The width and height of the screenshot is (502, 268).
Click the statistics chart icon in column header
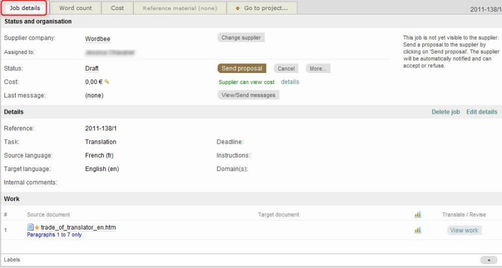click(x=418, y=215)
